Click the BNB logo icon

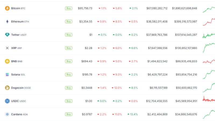[x=7, y=61]
